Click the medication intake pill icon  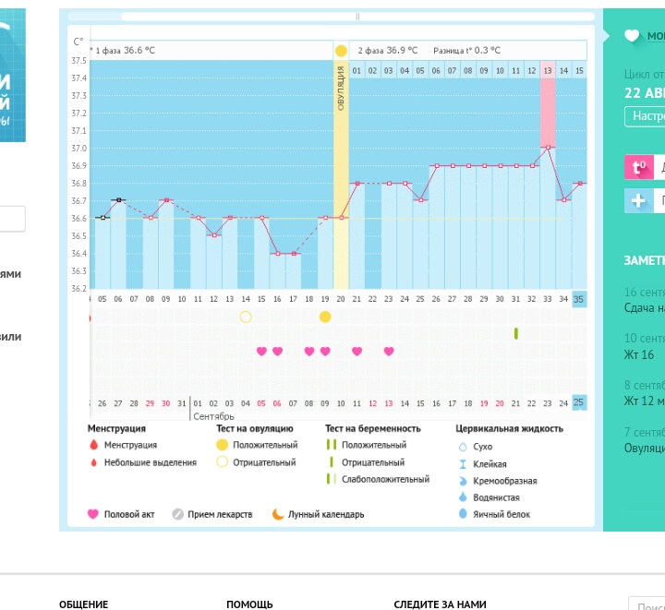(178, 514)
